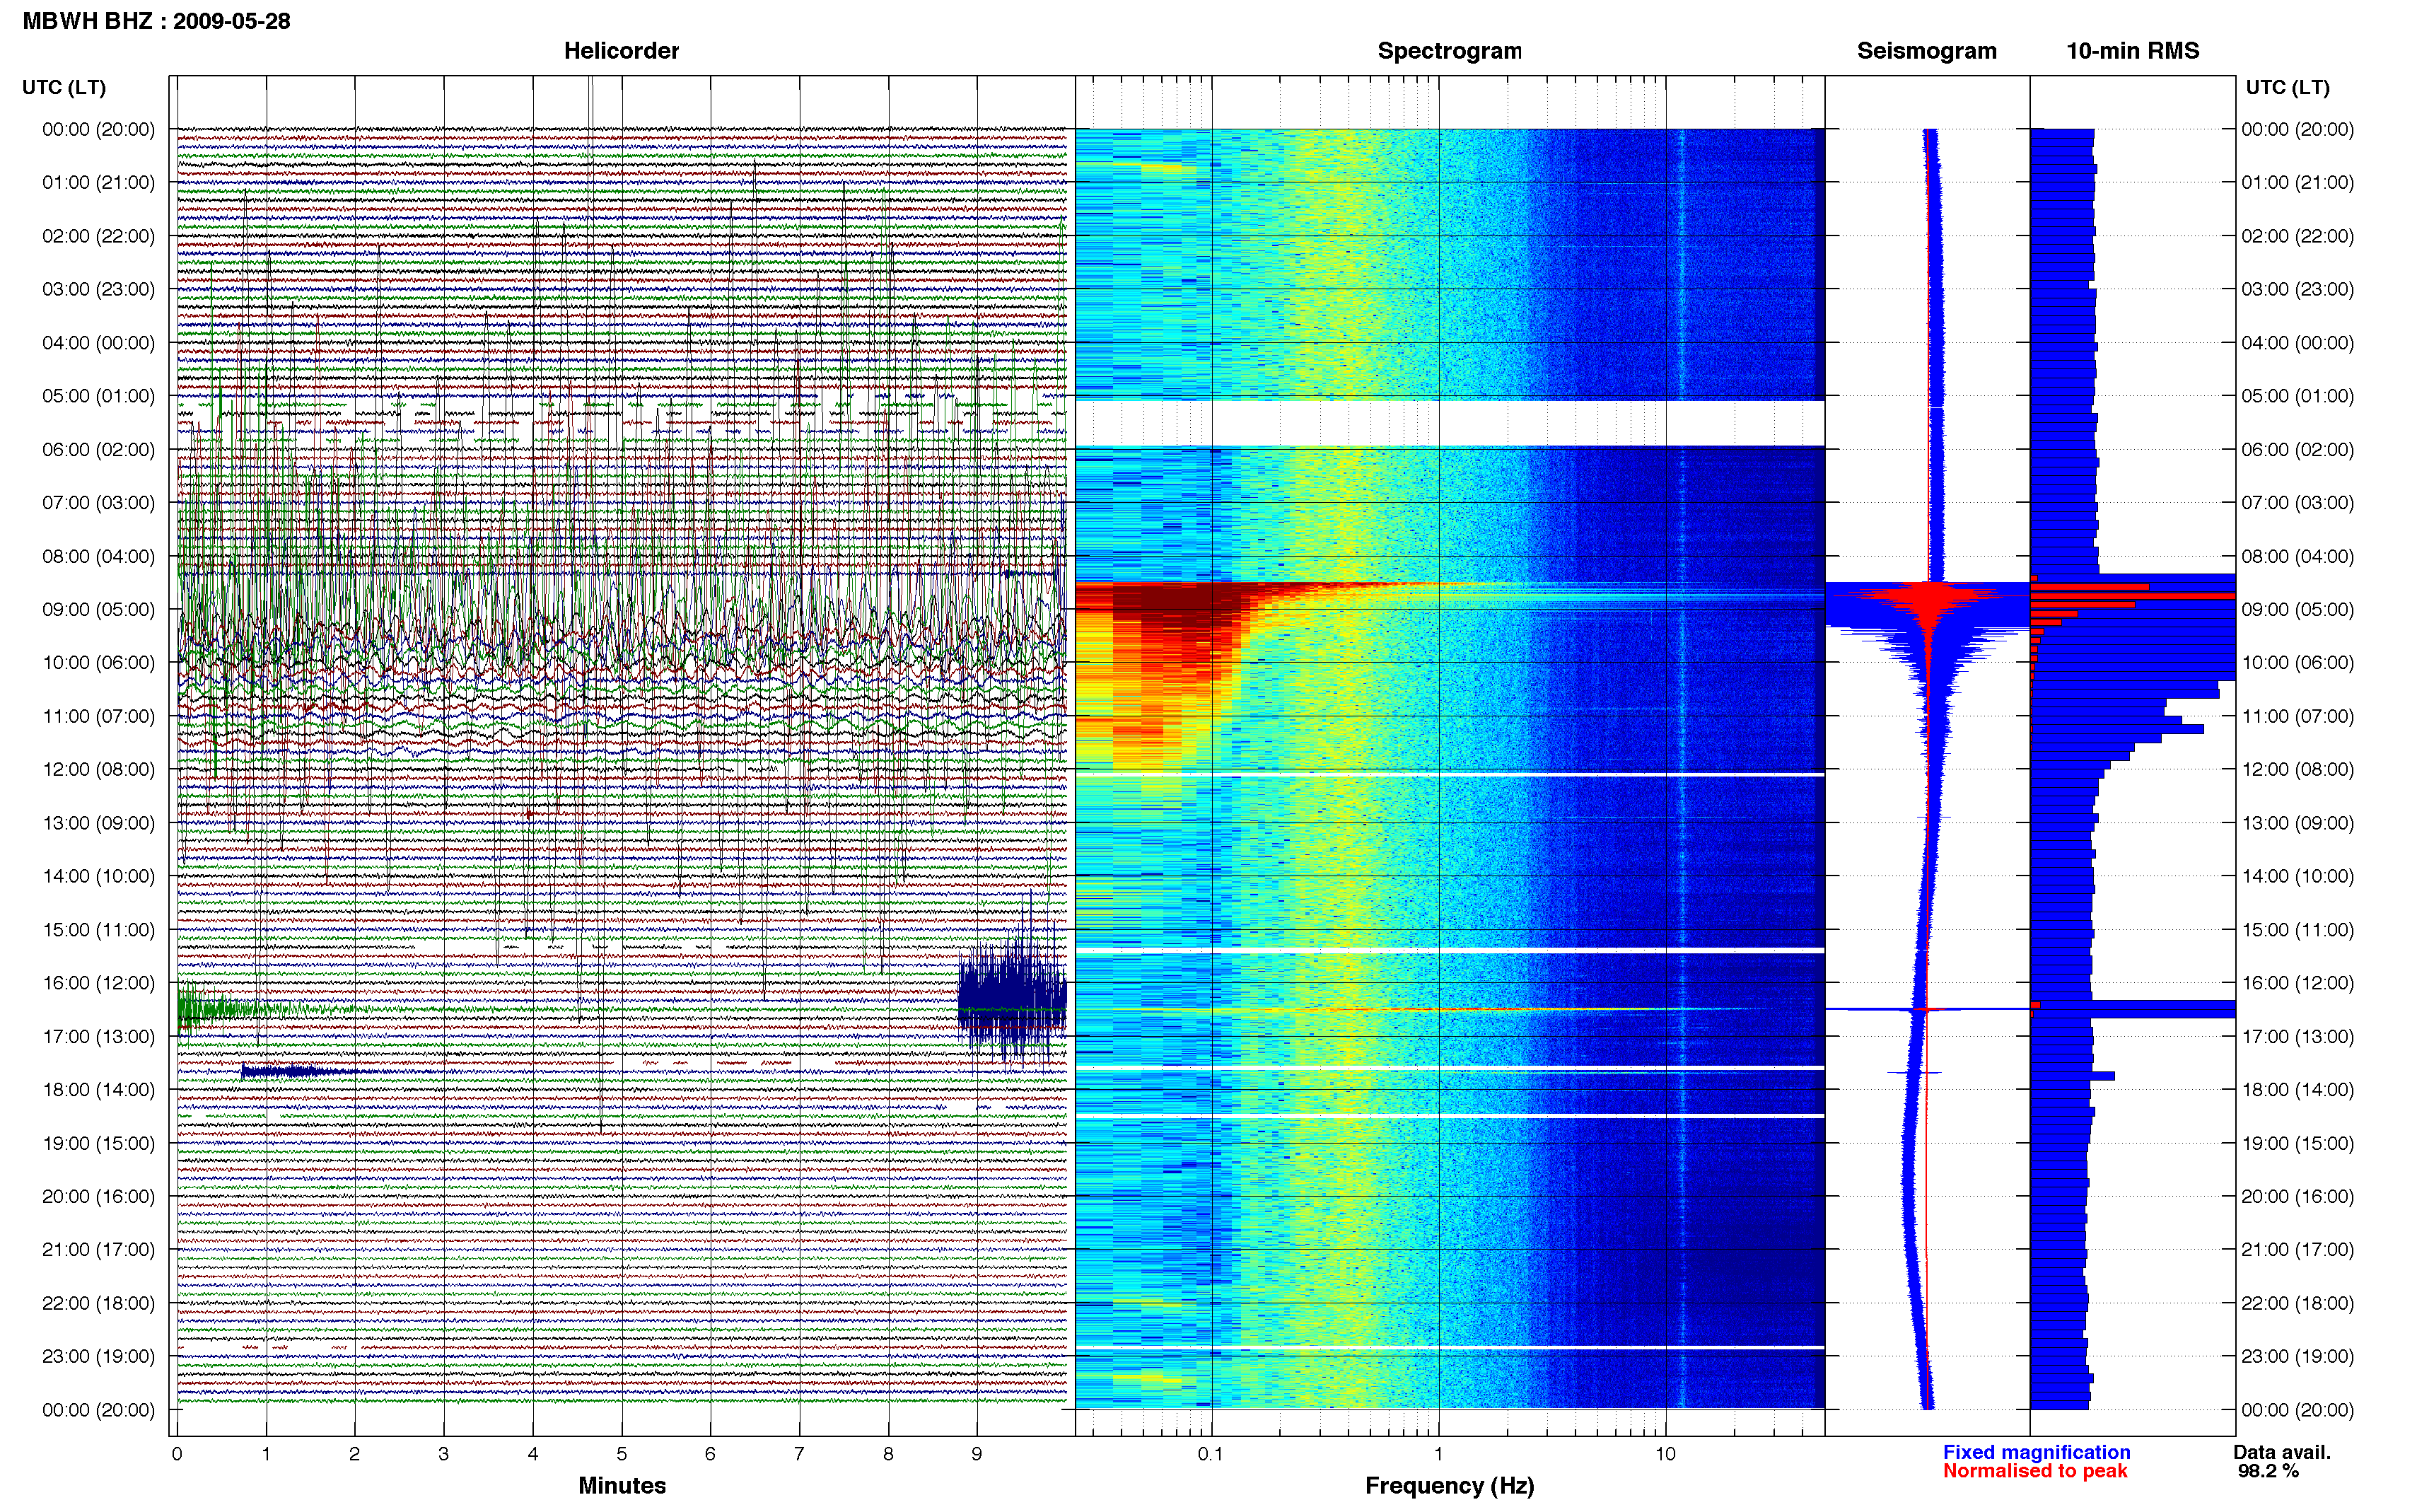Select the 10-min RMS heading

tap(2132, 51)
